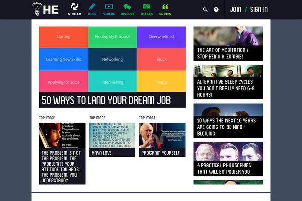
Task: Click the HE site logo
Action: pyautogui.click(x=45, y=9)
